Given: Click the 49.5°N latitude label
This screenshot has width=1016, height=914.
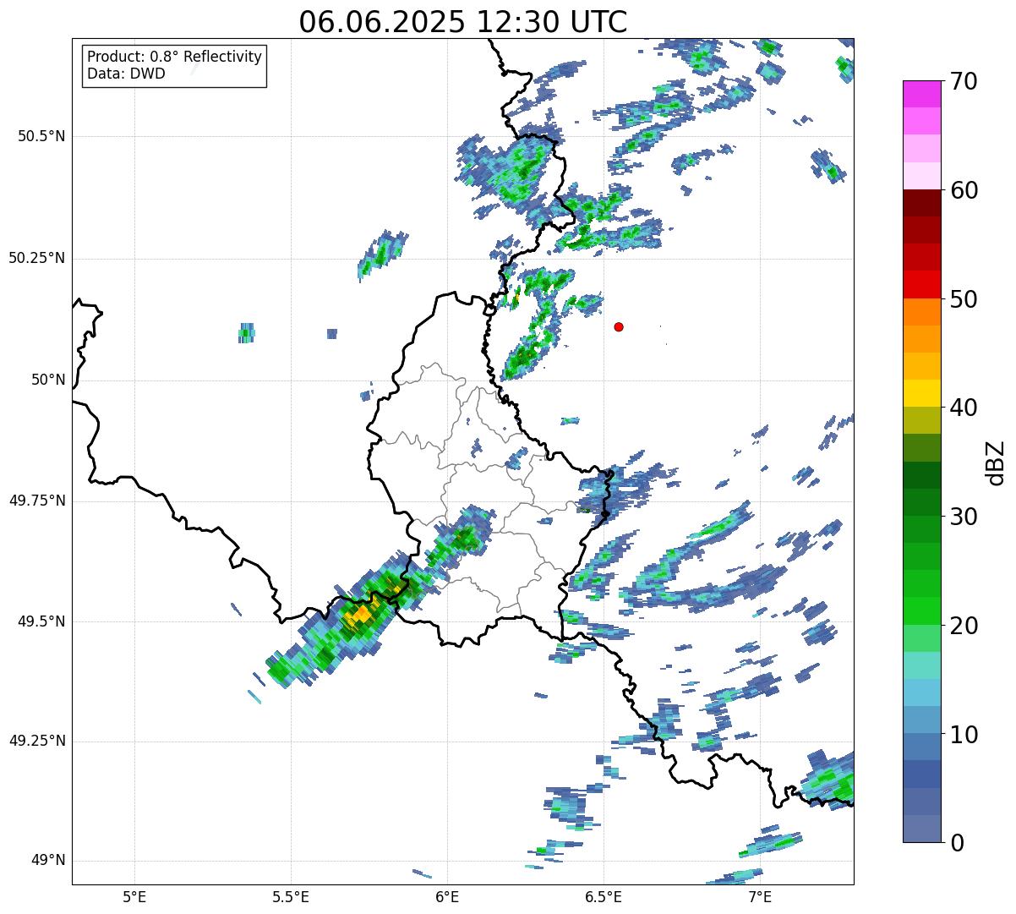Looking at the screenshot, I should [x=41, y=621].
